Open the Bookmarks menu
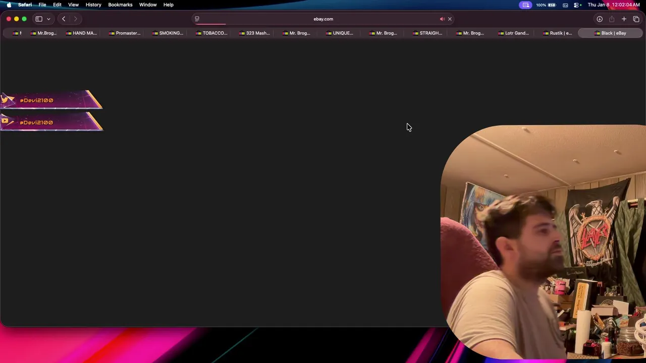The width and height of the screenshot is (646, 363). point(120,5)
